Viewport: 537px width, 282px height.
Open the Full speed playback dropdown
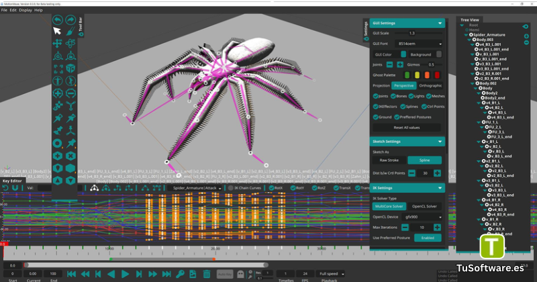pos(330,274)
